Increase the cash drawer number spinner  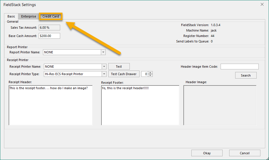tap(150, 73)
